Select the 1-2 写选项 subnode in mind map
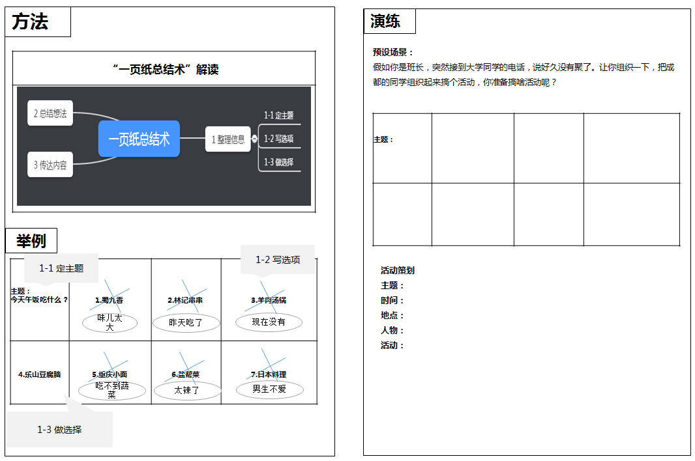The image size is (695, 461). [x=279, y=139]
